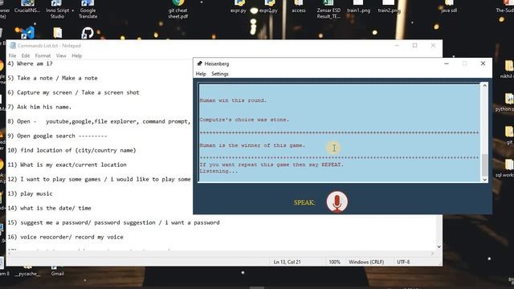Click line '16) voice reocorder/ record my voice'
The width and height of the screenshot is (514, 289).
click(65, 237)
